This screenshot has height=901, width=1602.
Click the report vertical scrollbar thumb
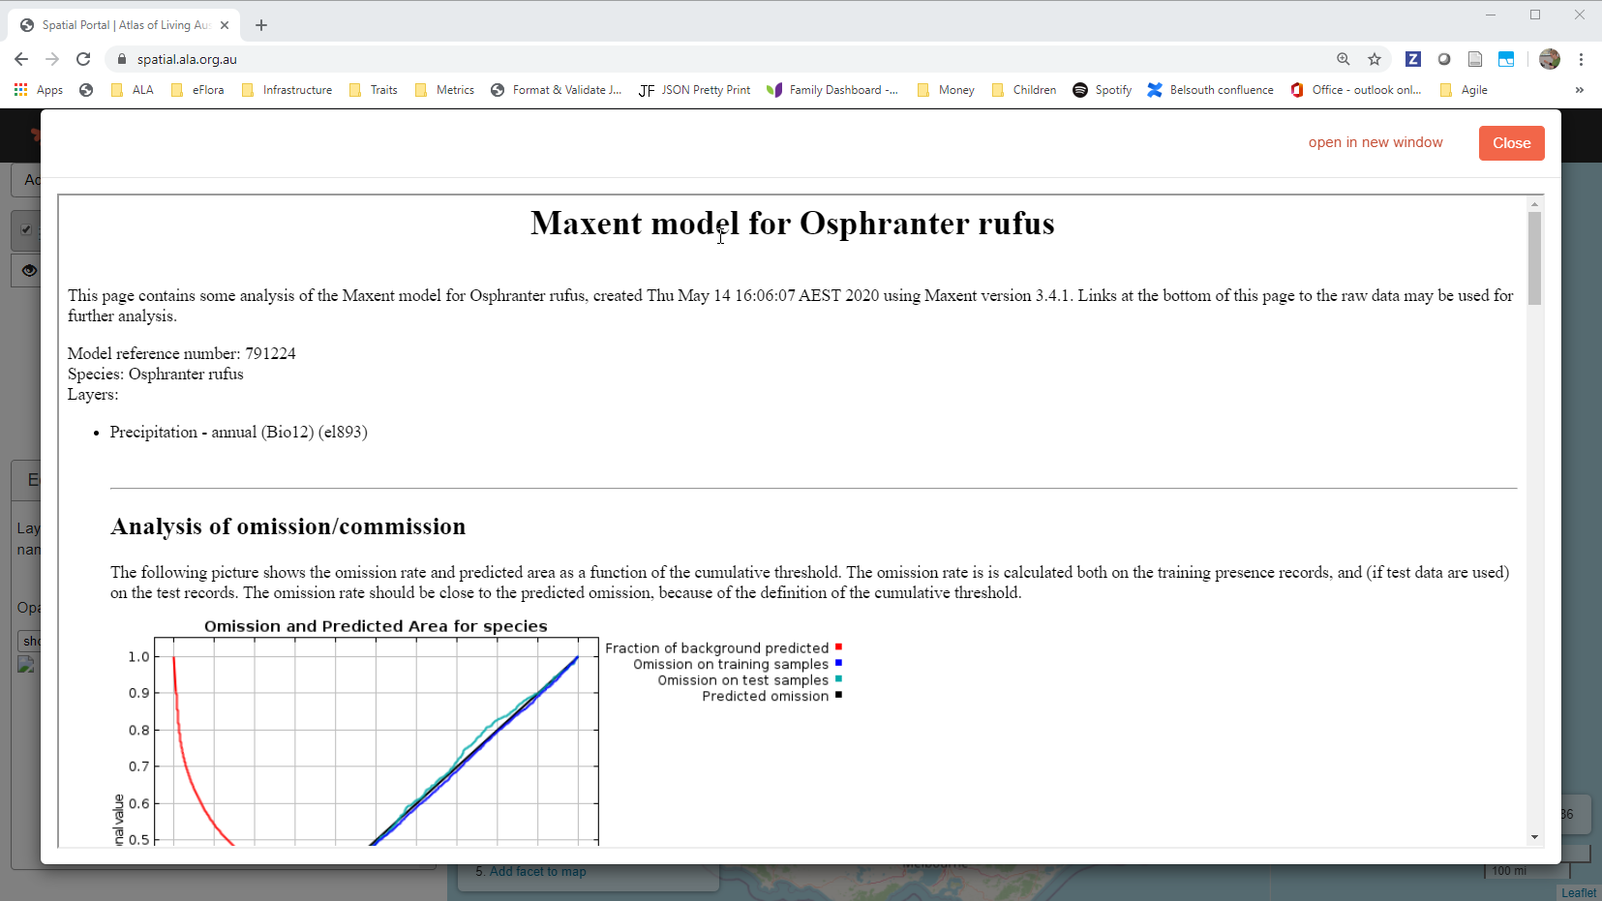tap(1534, 258)
